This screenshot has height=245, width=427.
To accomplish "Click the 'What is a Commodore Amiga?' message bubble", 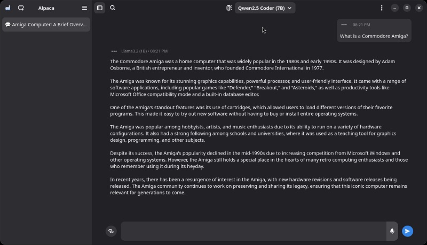I will (x=374, y=36).
